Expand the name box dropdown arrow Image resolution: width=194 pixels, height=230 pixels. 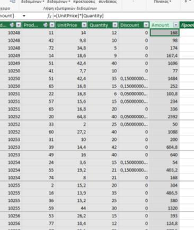tap(24, 16)
